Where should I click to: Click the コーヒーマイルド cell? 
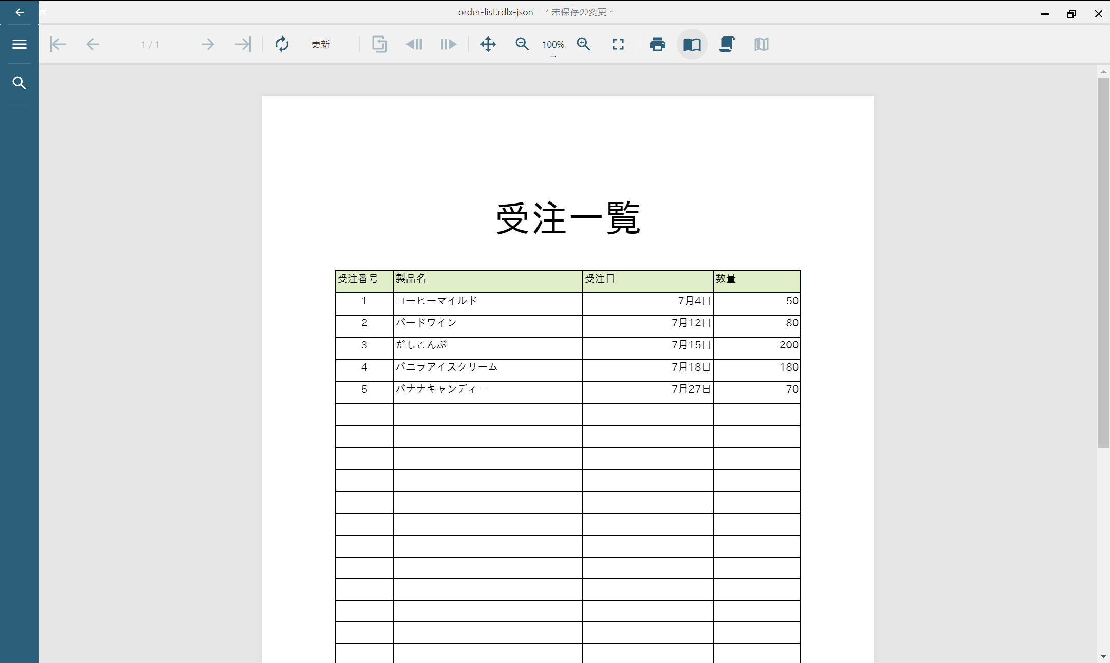pyautogui.click(x=488, y=304)
